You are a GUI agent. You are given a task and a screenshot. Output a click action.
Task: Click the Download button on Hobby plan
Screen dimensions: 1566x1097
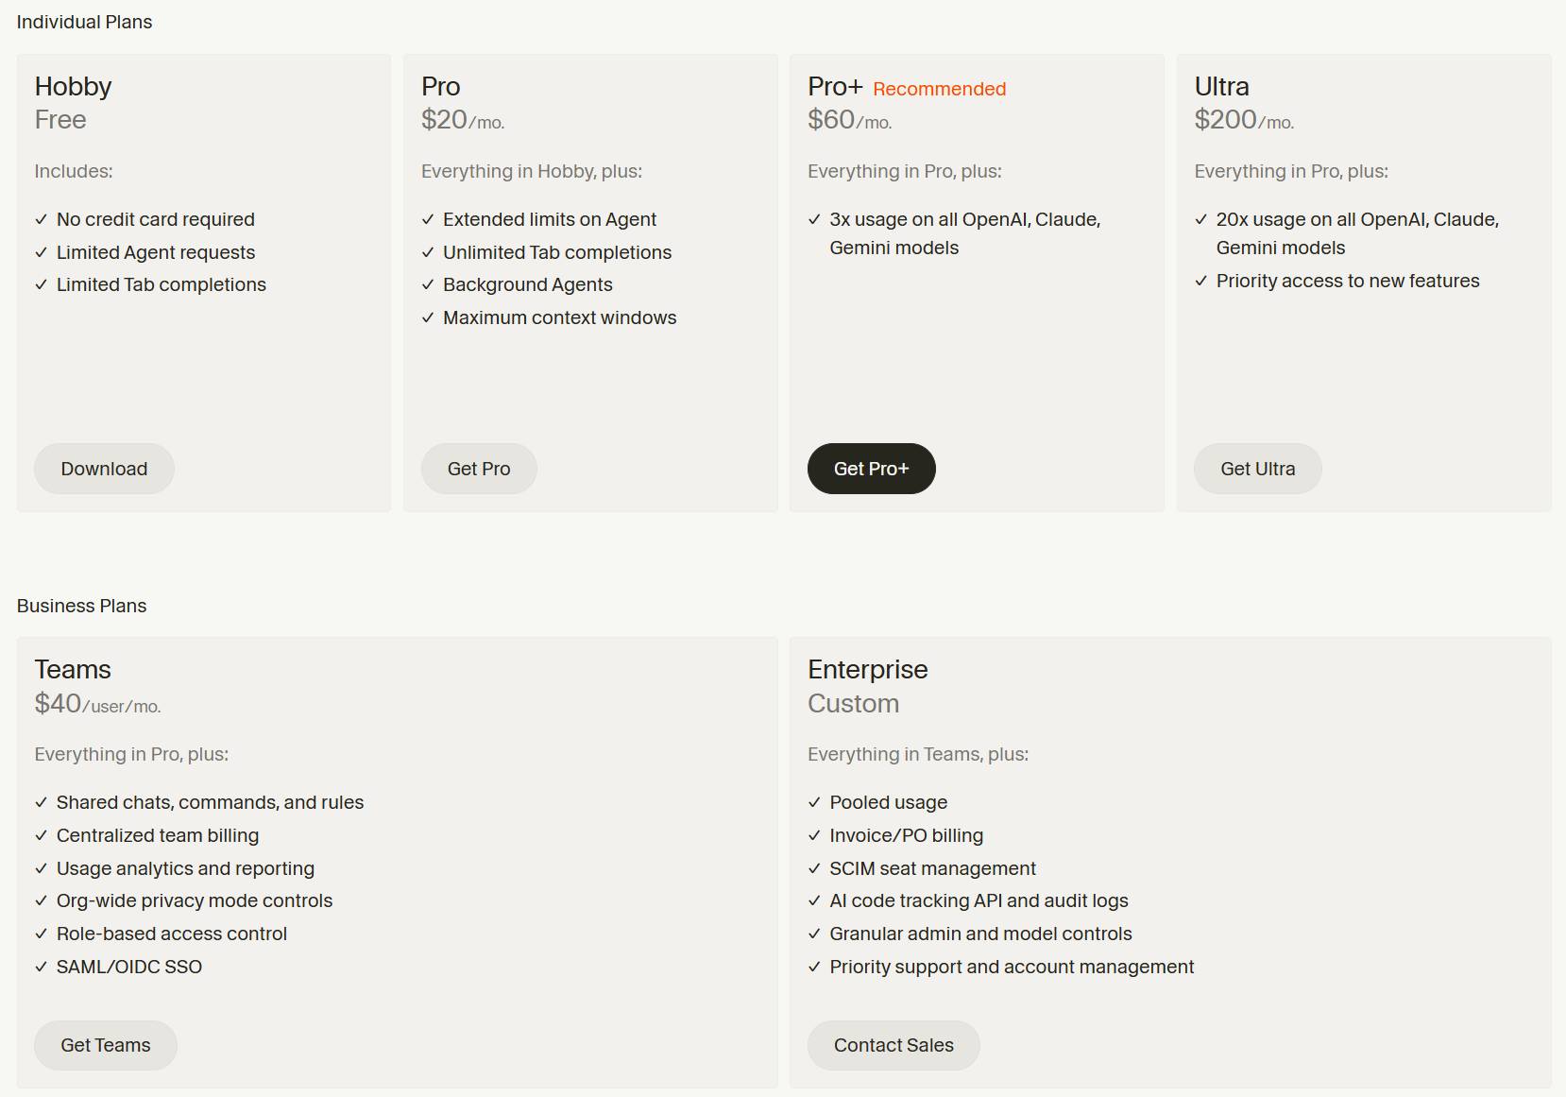(104, 468)
